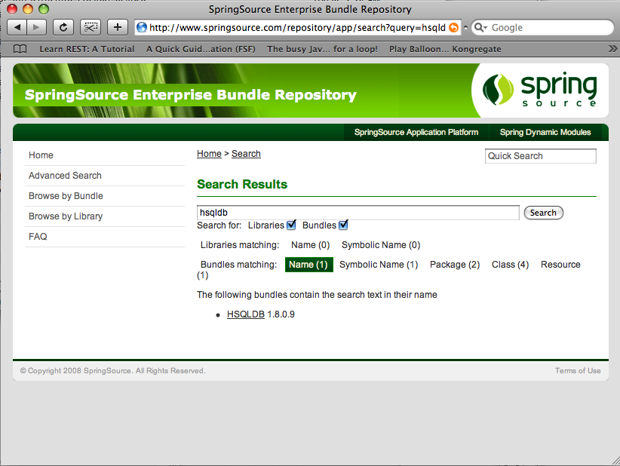Screen dimensions: 620x466
Task: Open Advanced Search in the sidebar
Action: (x=65, y=176)
